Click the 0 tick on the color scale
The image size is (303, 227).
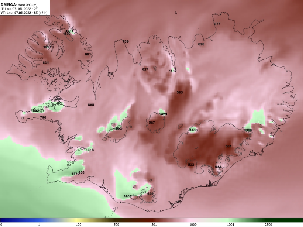(1, 225)
